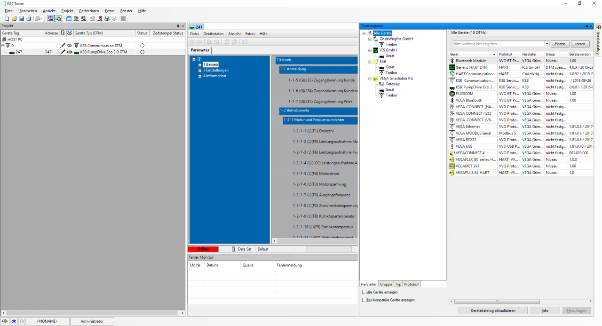Select the disconnect device toolbar icon

pos(83,18)
